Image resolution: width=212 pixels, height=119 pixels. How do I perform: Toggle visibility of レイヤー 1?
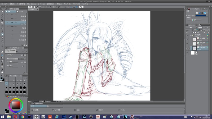(187, 48)
